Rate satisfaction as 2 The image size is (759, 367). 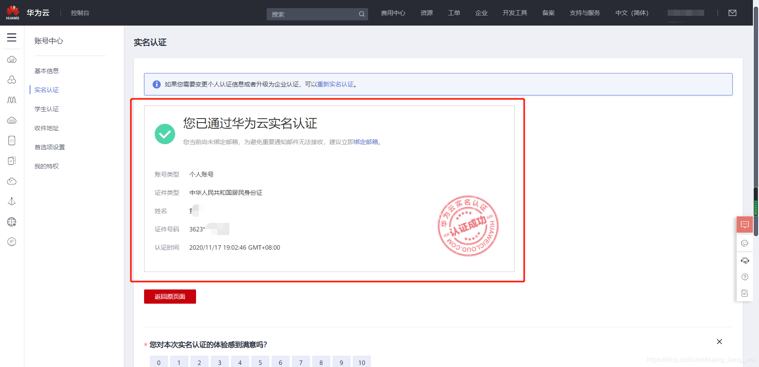(x=199, y=362)
